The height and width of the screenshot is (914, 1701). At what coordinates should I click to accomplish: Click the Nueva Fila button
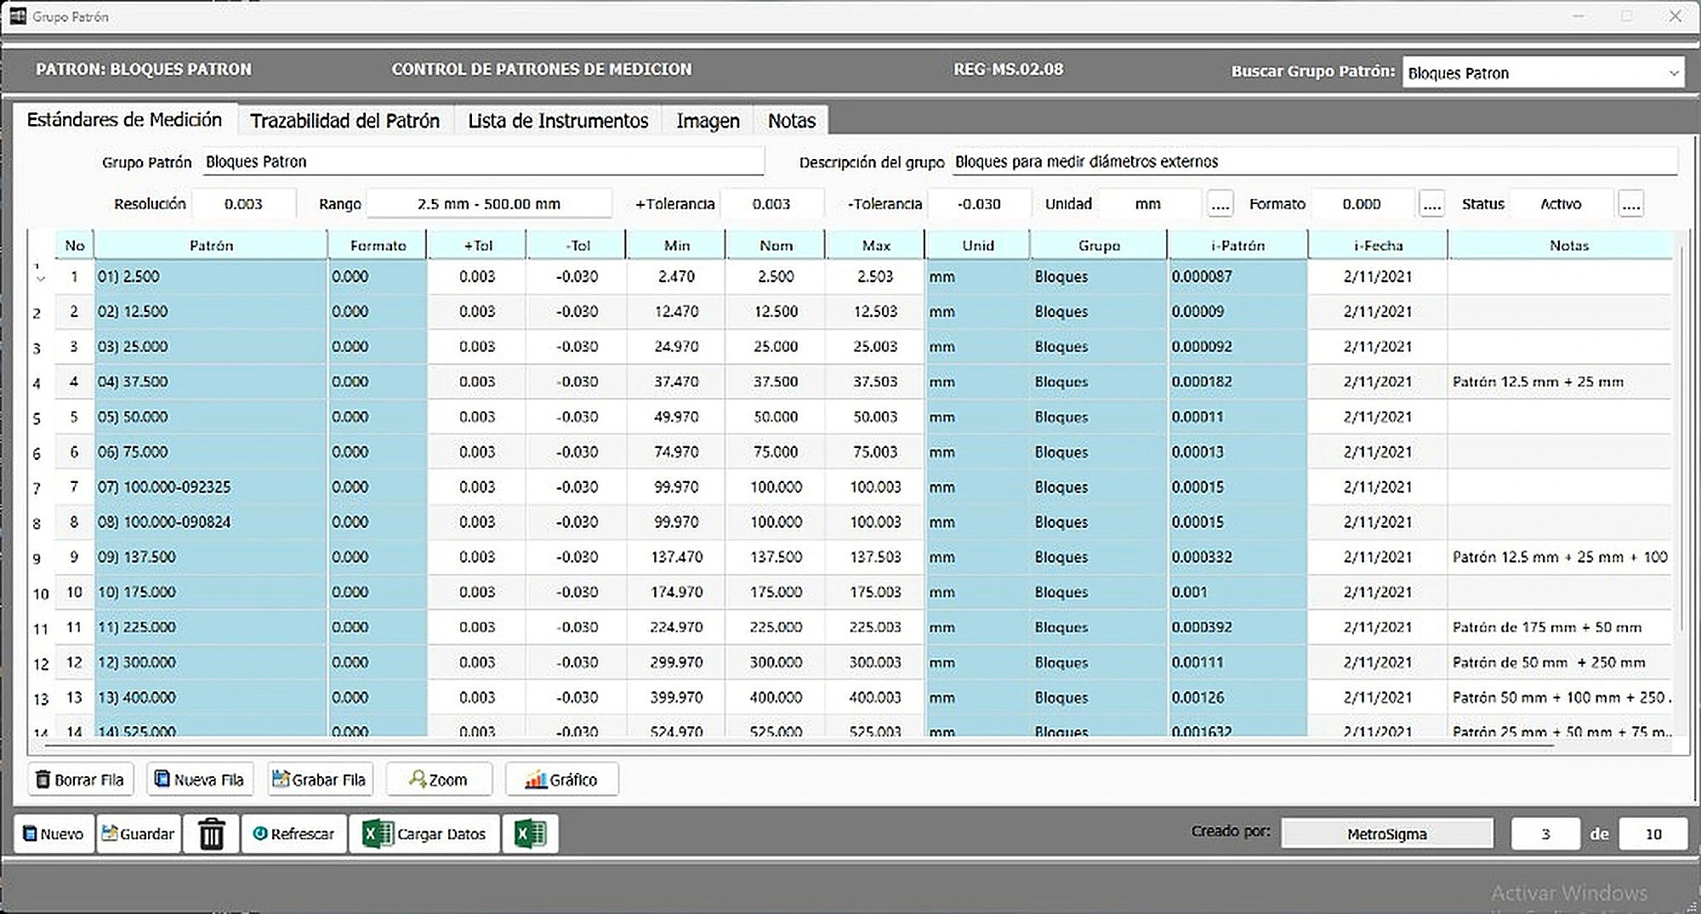[201, 780]
